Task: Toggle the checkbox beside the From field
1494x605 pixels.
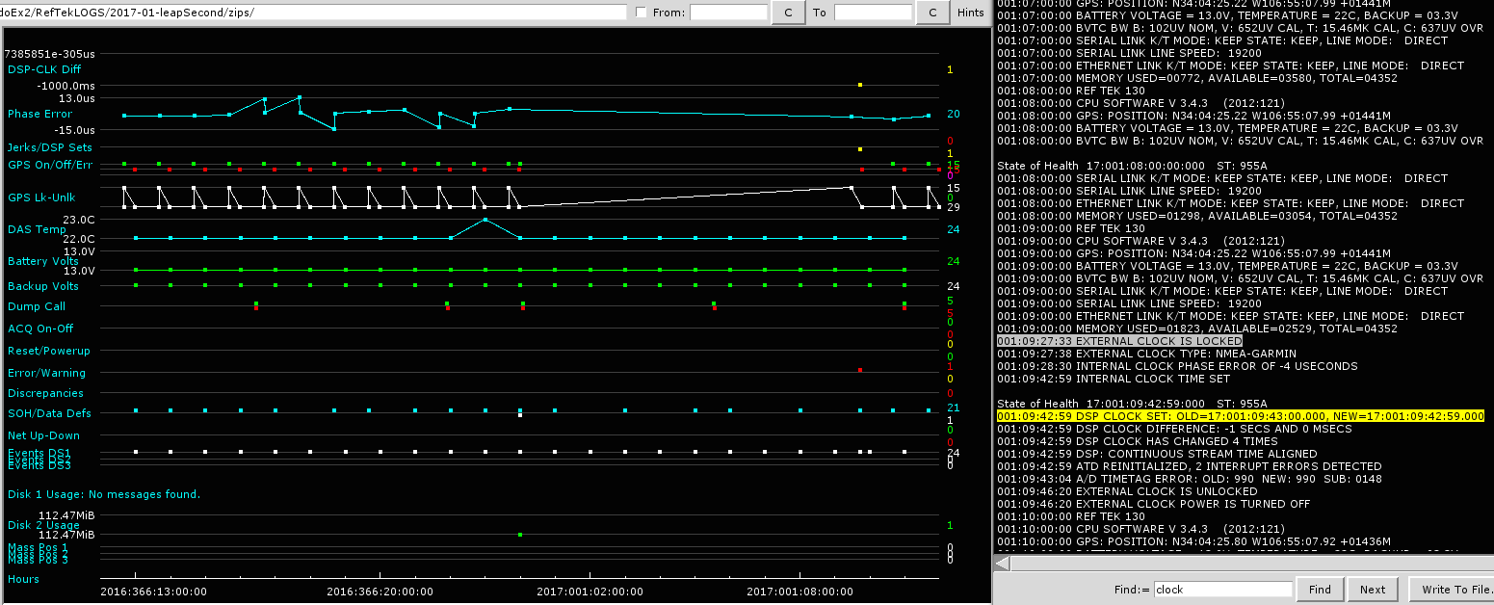Action: tap(642, 13)
